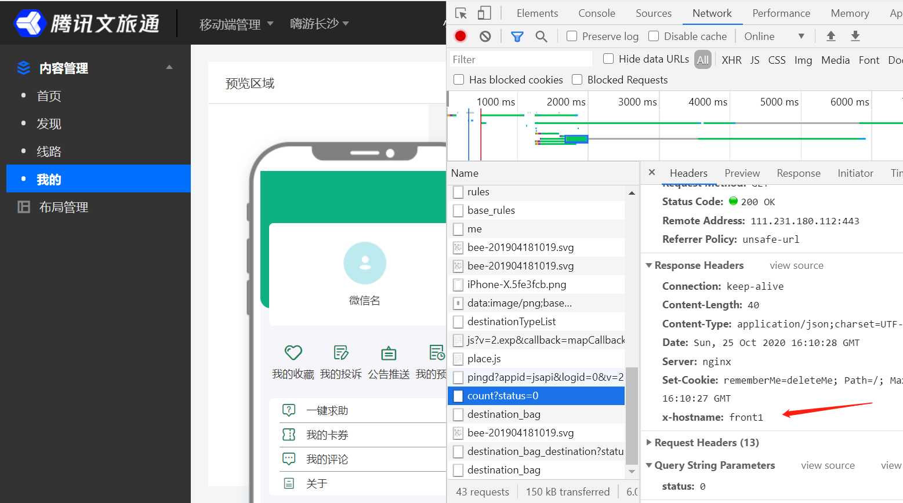Stop recording network log

(x=460, y=35)
